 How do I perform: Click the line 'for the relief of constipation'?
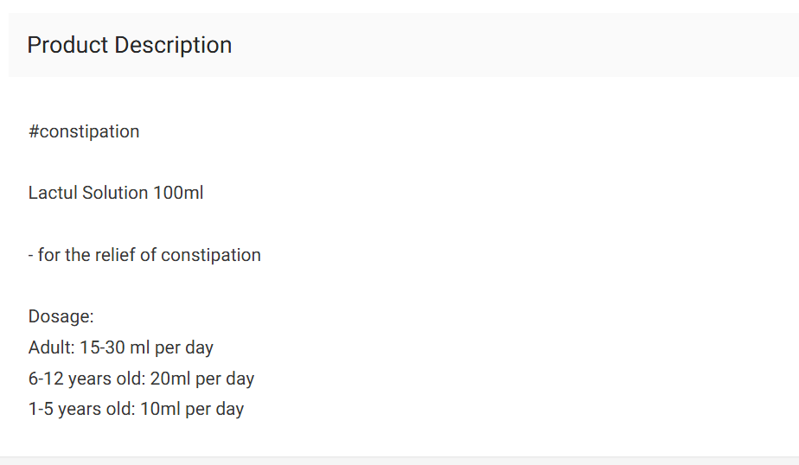[x=144, y=255]
